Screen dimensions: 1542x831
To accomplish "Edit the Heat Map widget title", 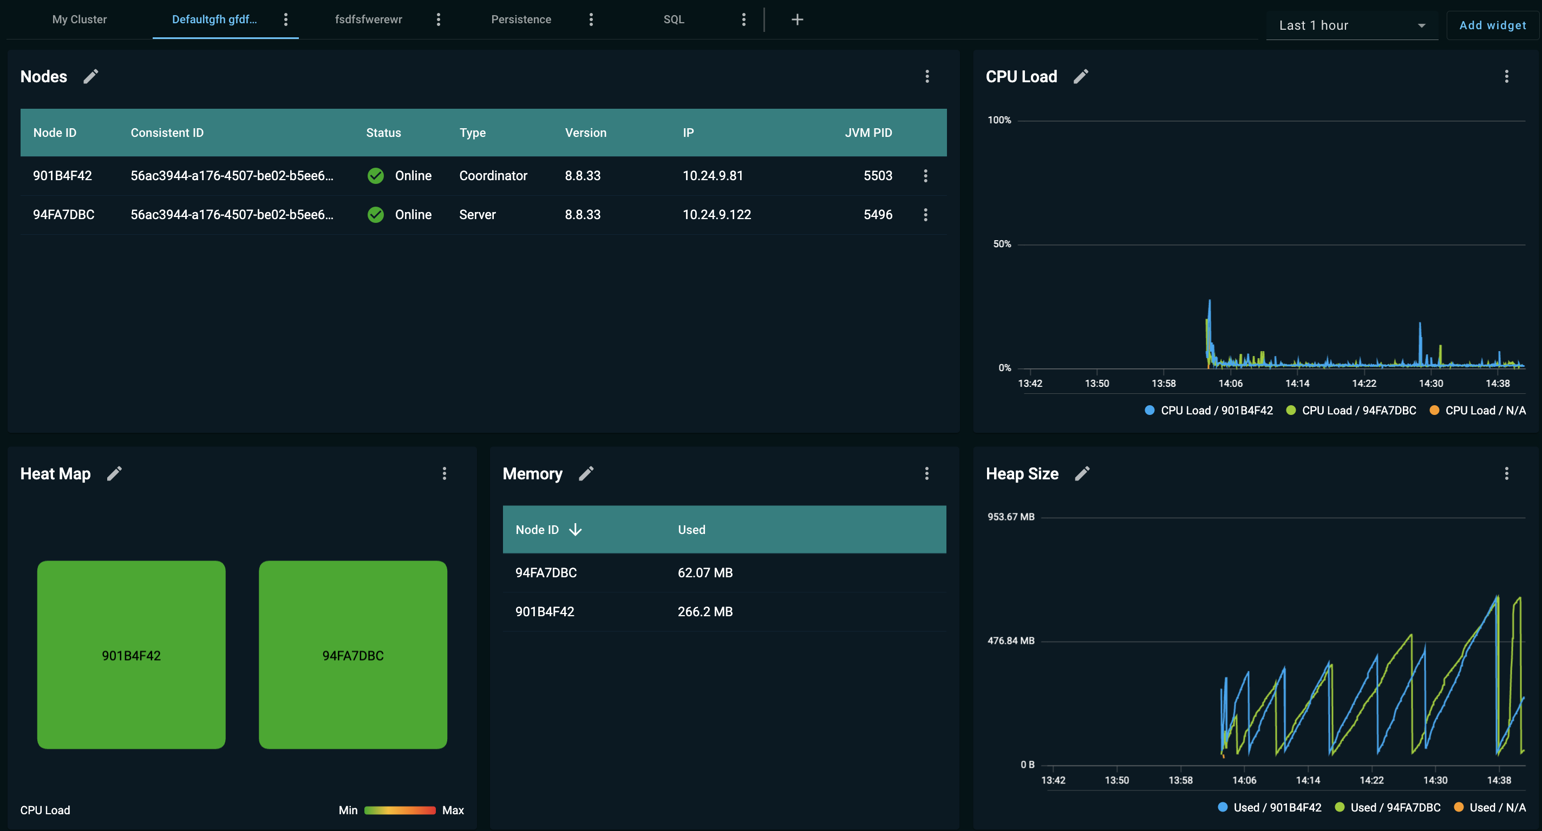I will coord(114,474).
